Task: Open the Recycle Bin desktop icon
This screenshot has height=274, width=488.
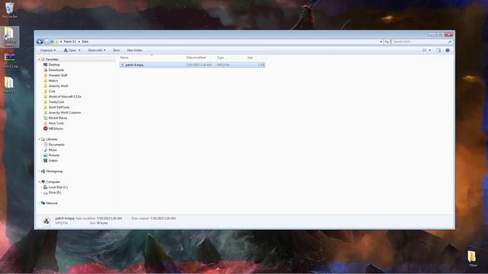Action: (x=10, y=10)
